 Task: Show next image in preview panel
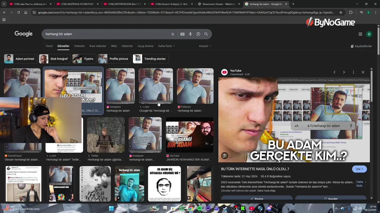coord(344,72)
